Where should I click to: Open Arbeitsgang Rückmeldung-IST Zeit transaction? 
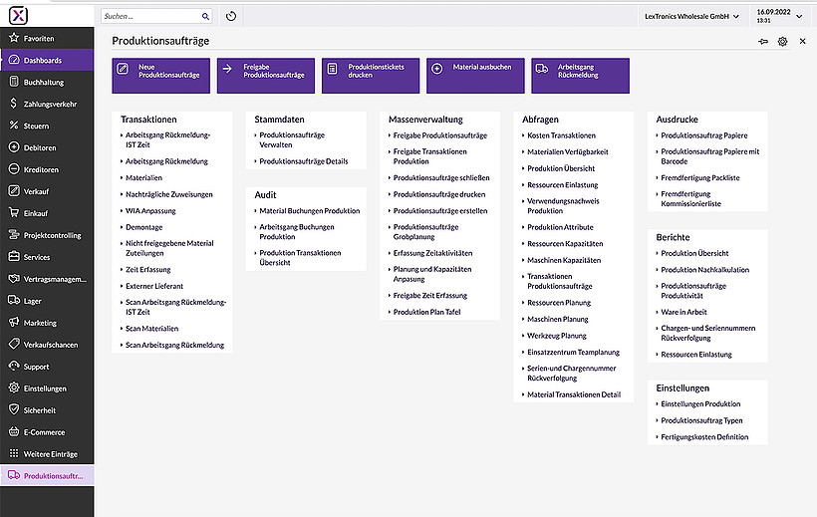(167, 139)
